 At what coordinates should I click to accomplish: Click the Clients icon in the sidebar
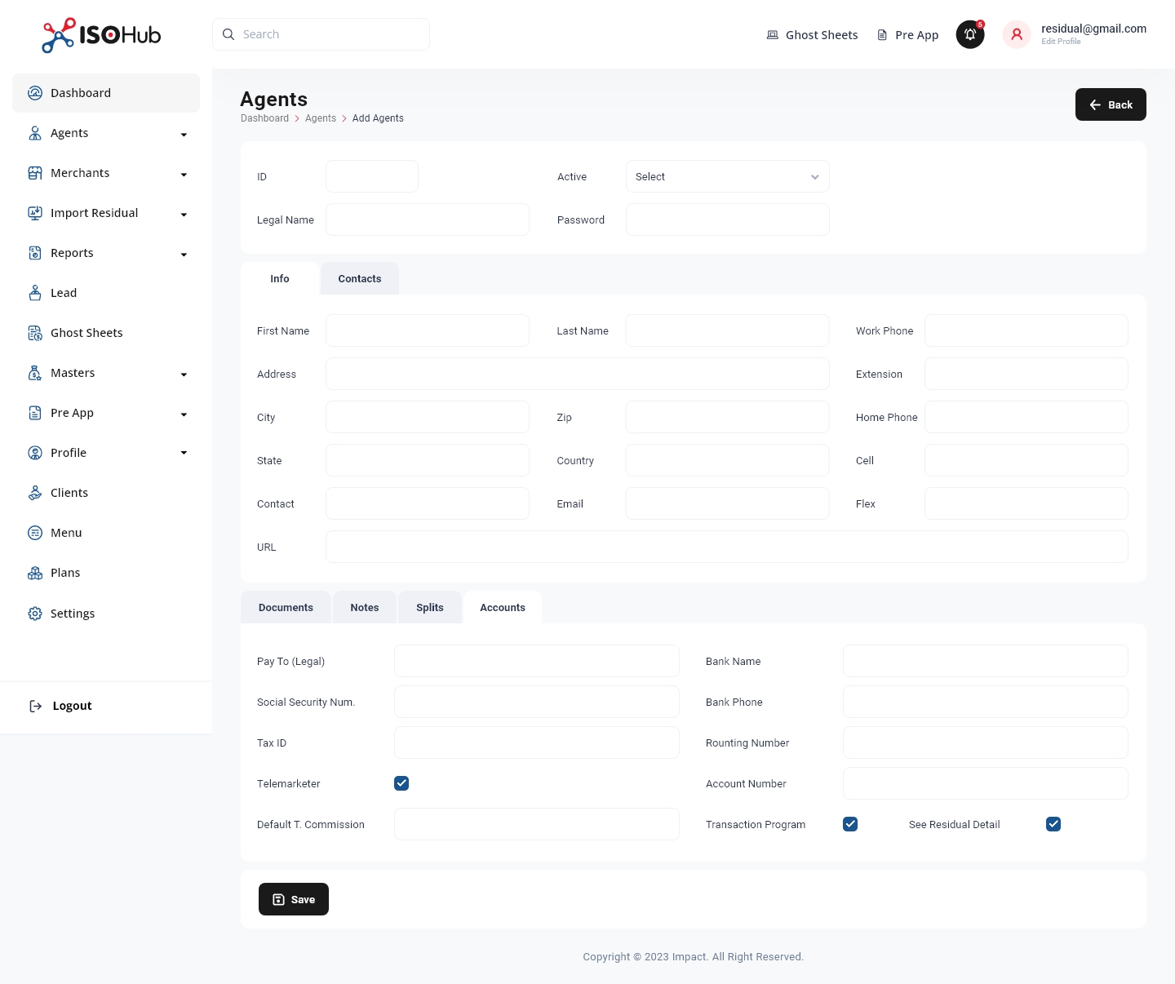point(35,492)
